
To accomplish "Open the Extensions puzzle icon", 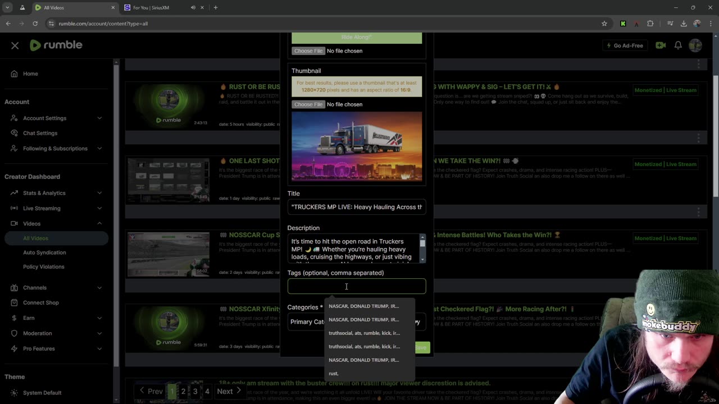I will (x=650, y=24).
